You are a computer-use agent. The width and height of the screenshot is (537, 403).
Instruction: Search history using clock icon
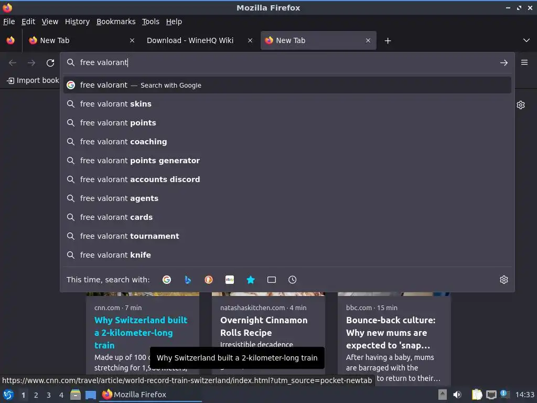[293, 280]
